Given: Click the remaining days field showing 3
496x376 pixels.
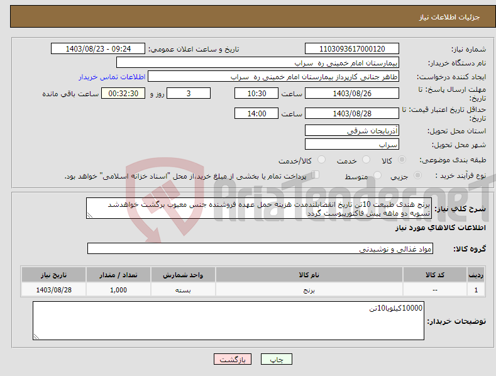Looking at the screenshot, I should point(189,93).
